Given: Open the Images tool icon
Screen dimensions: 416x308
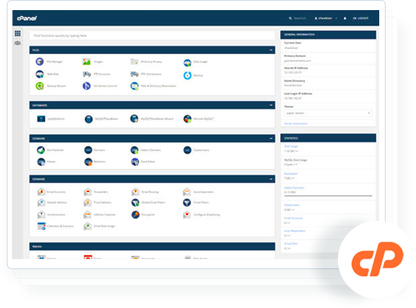Looking at the screenshot, I should click(87, 62).
